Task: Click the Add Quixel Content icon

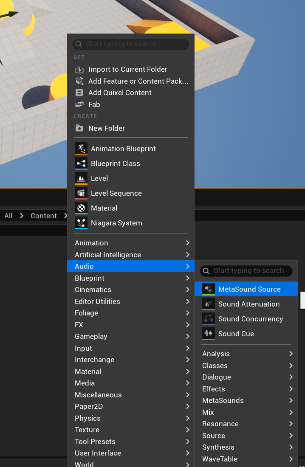Action: (x=79, y=93)
